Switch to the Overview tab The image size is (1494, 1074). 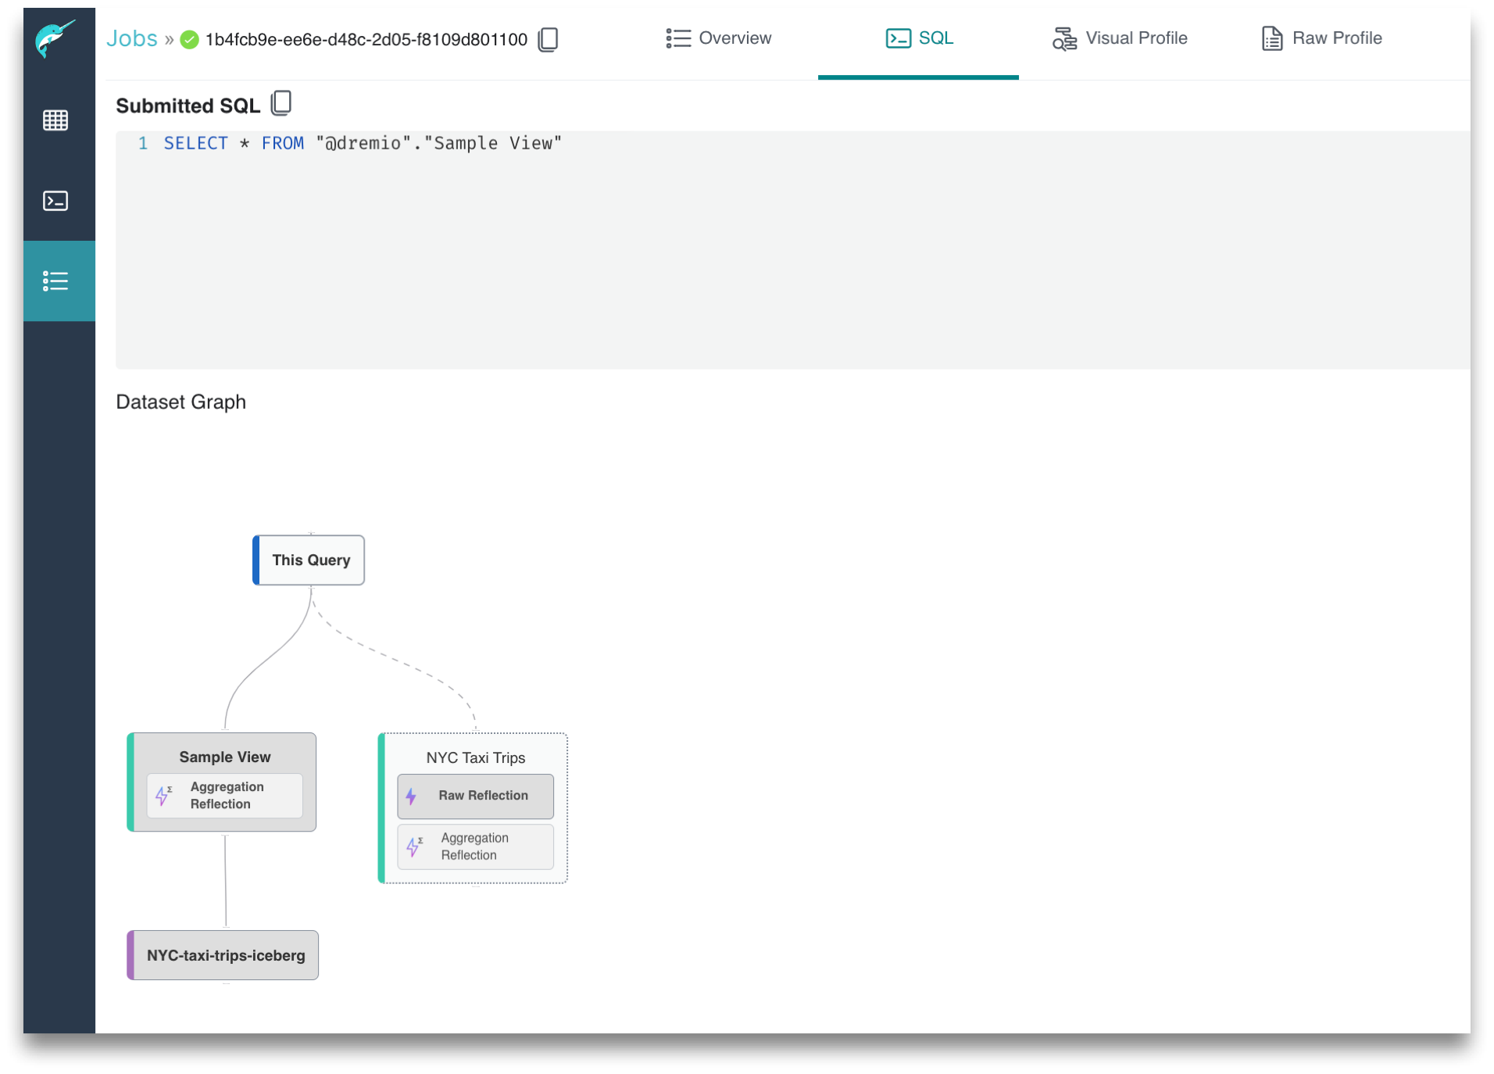(717, 38)
